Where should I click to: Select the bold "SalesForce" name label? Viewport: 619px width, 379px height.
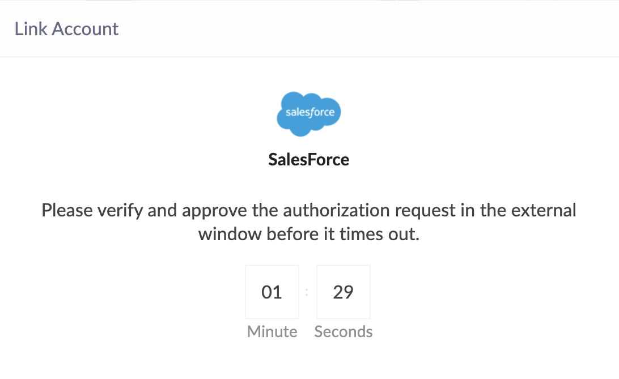click(309, 160)
